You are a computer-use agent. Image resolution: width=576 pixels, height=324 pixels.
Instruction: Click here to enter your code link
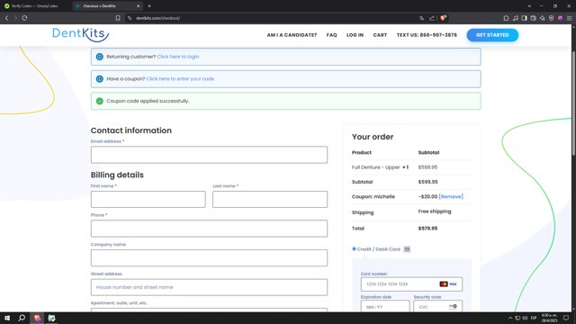(180, 78)
